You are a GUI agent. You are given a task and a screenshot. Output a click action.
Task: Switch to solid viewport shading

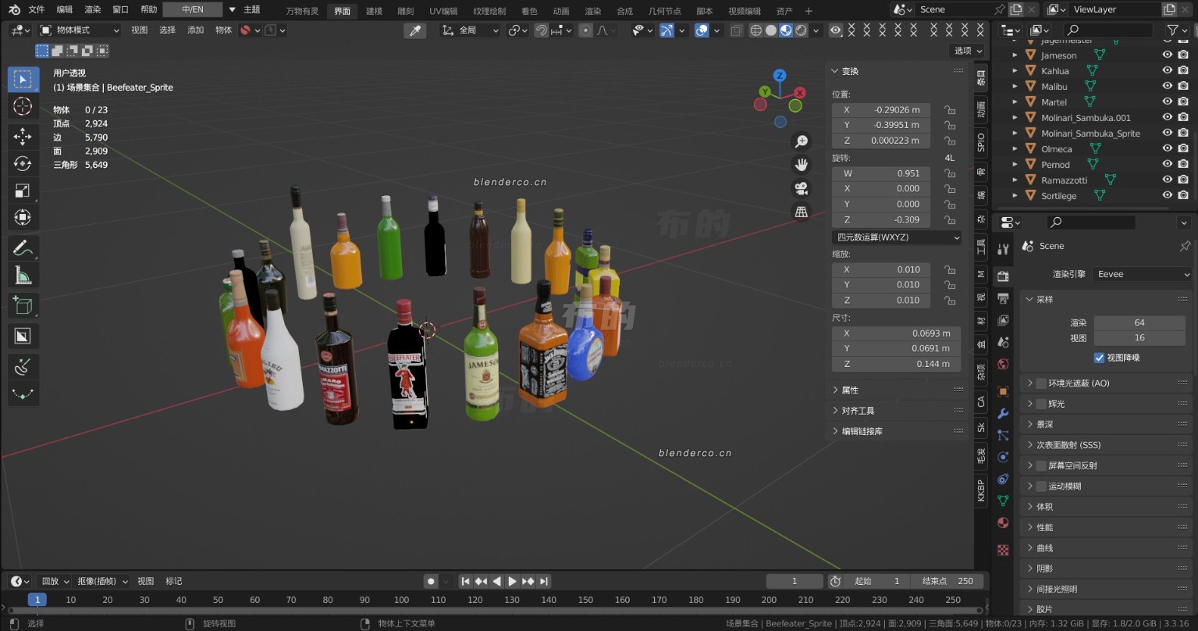coord(771,30)
